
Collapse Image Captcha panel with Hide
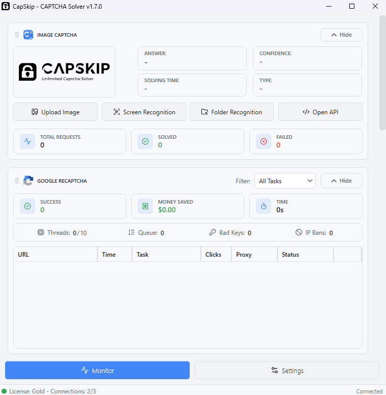(342, 35)
